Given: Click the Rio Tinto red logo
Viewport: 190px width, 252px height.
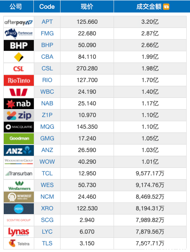Looking at the screenshot, I should [x=19, y=80].
